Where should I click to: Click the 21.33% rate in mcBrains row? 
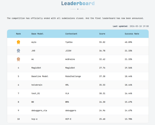tap(128, 59)
